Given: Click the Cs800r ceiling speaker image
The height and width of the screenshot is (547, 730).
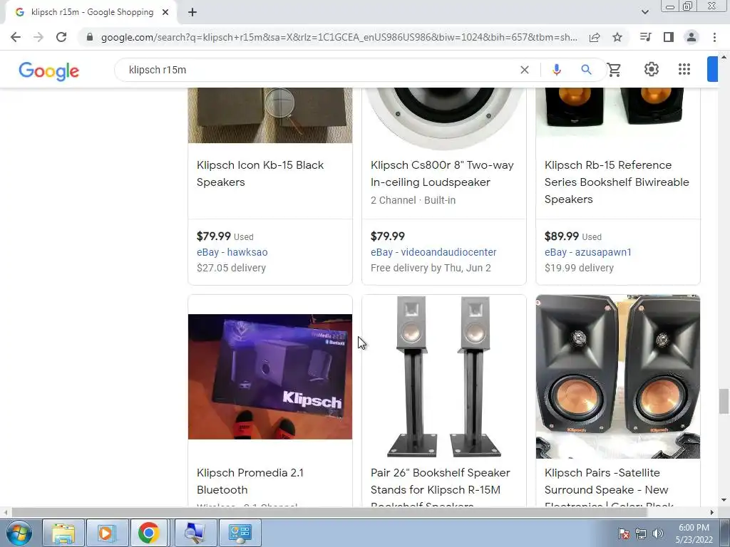Looking at the screenshot, I should 443,118.
